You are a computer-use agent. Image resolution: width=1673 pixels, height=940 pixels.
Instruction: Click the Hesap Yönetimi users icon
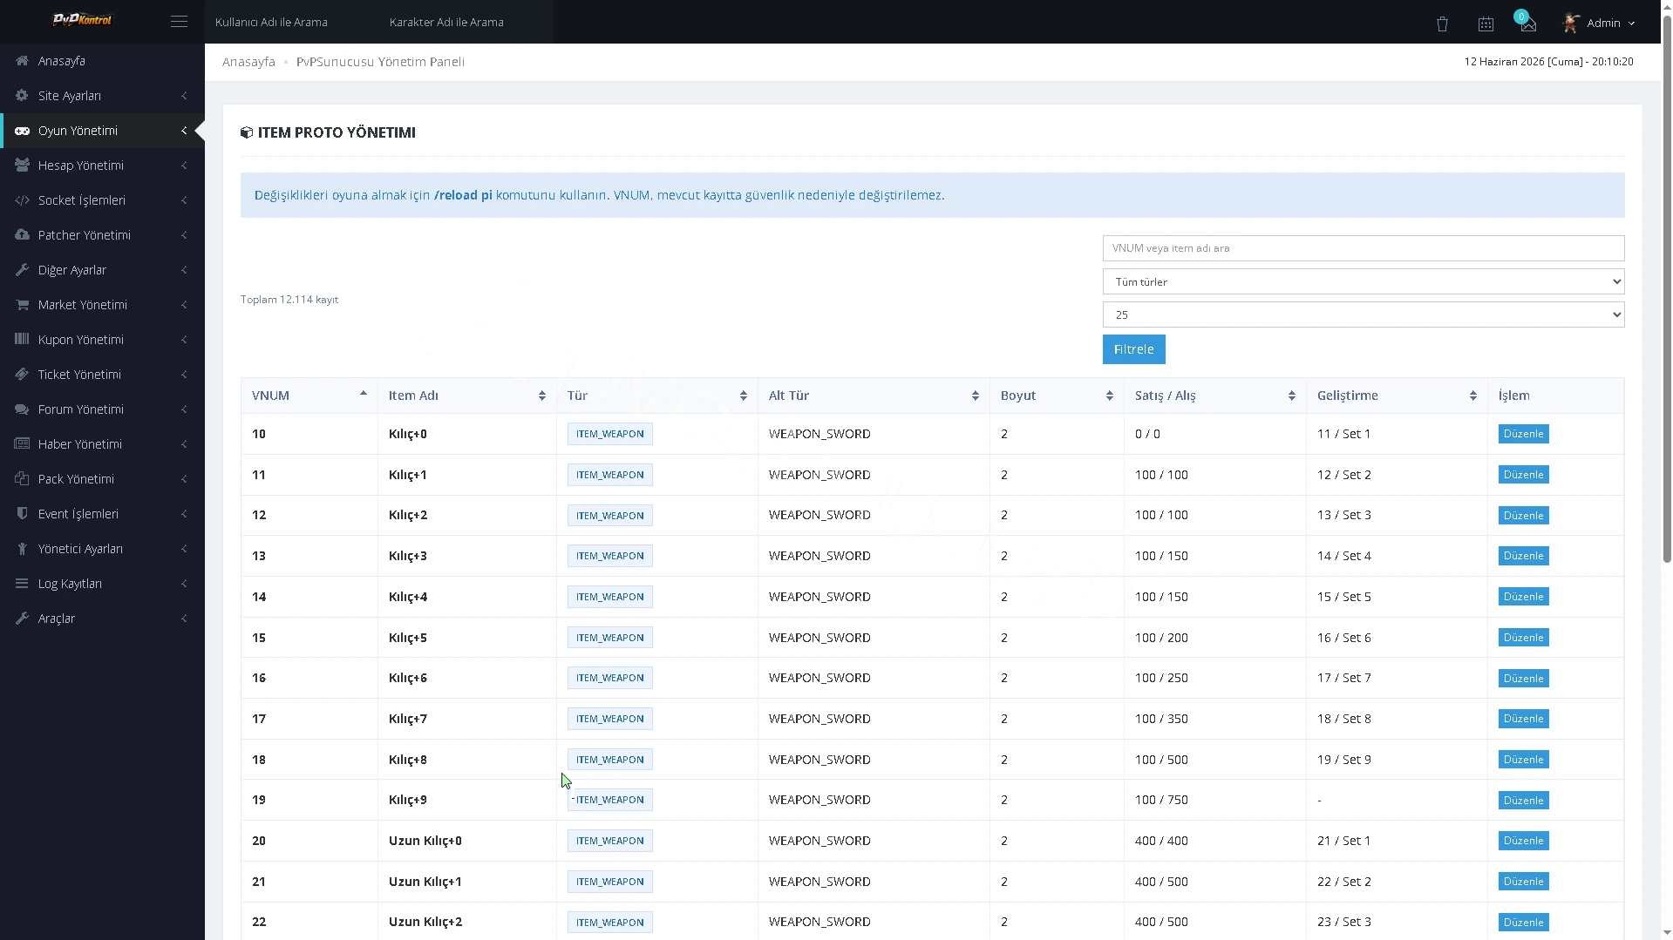click(x=22, y=166)
